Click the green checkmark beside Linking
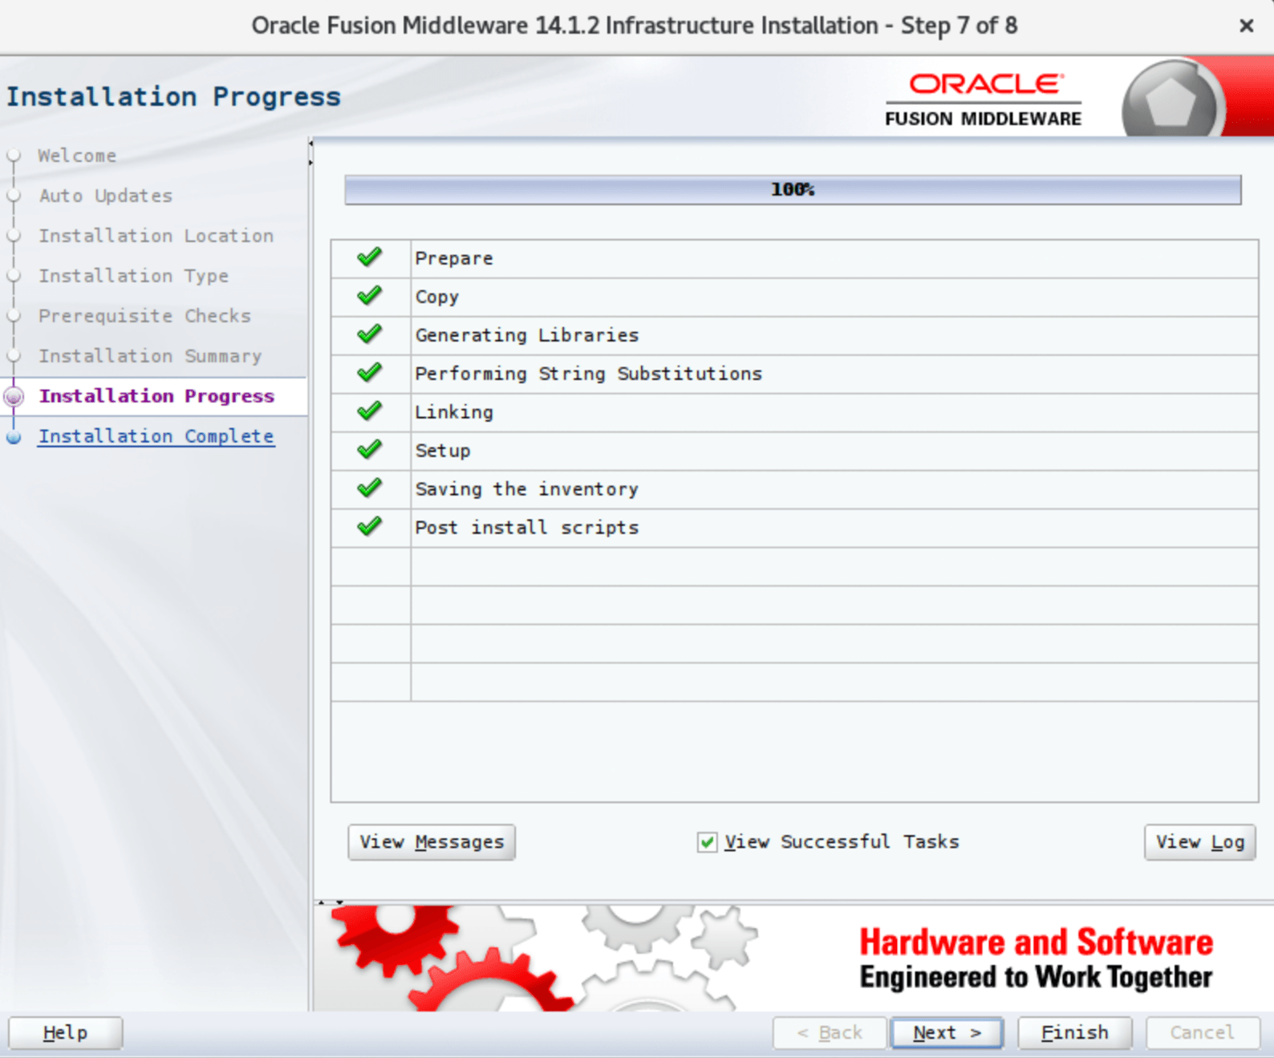 point(369,411)
